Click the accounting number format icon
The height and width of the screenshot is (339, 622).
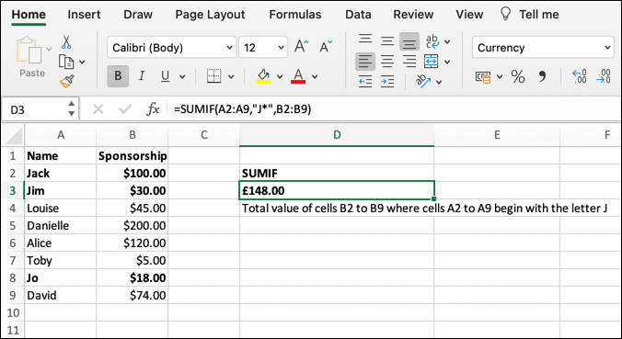click(483, 76)
